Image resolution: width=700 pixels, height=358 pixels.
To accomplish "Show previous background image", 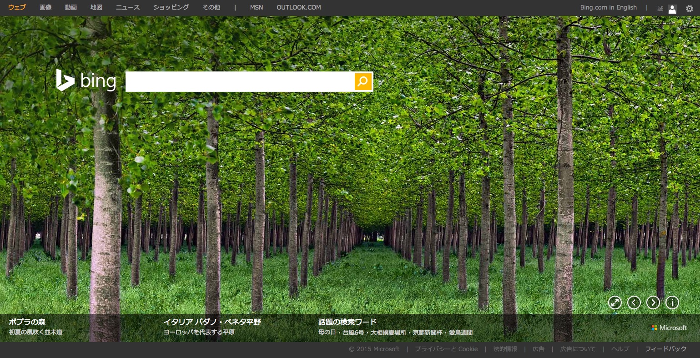I will pyautogui.click(x=634, y=303).
